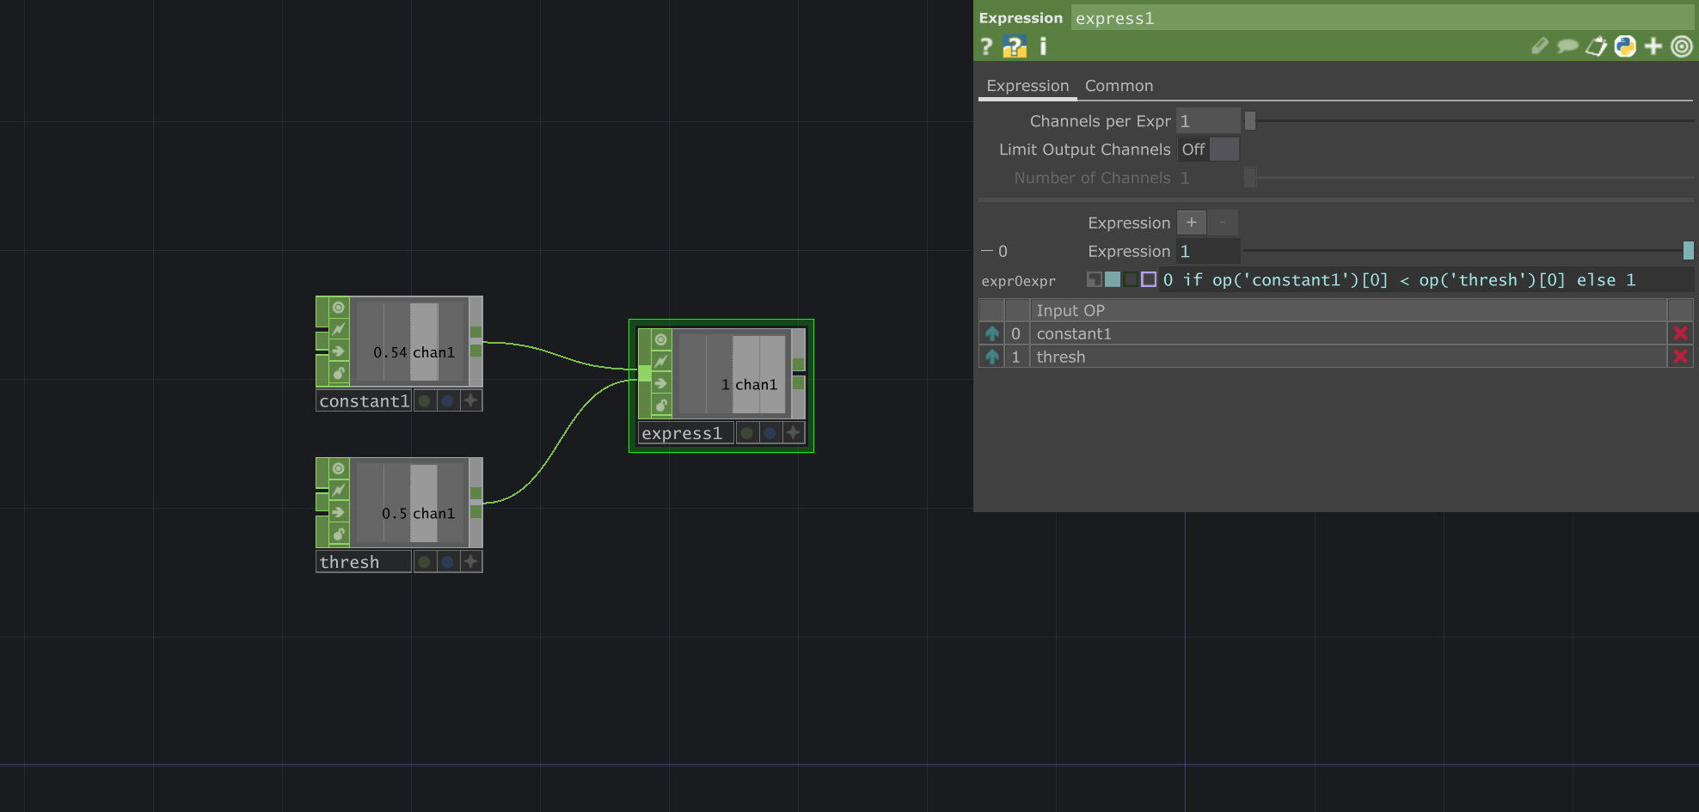Image resolution: width=1699 pixels, height=812 pixels.
Task: Switch to the Common tab
Action: pos(1119,85)
